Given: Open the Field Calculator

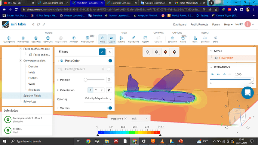Looking at the screenshot, I should click(x=87, y=39).
